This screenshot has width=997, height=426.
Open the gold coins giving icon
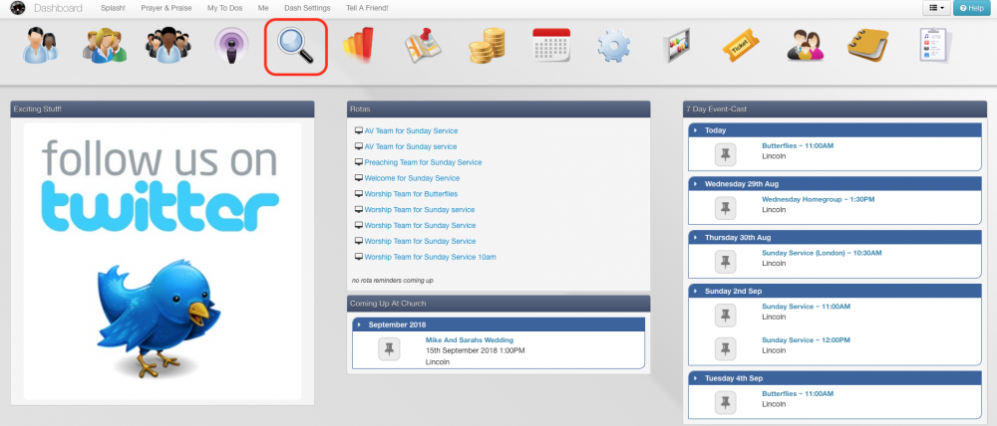point(488,46)
